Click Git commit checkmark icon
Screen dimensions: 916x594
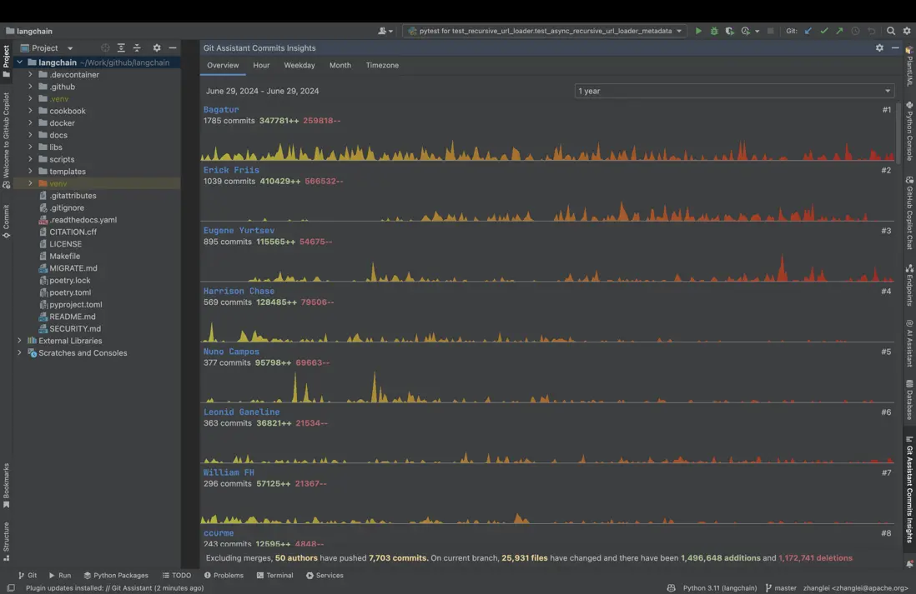tap(823, 31)
